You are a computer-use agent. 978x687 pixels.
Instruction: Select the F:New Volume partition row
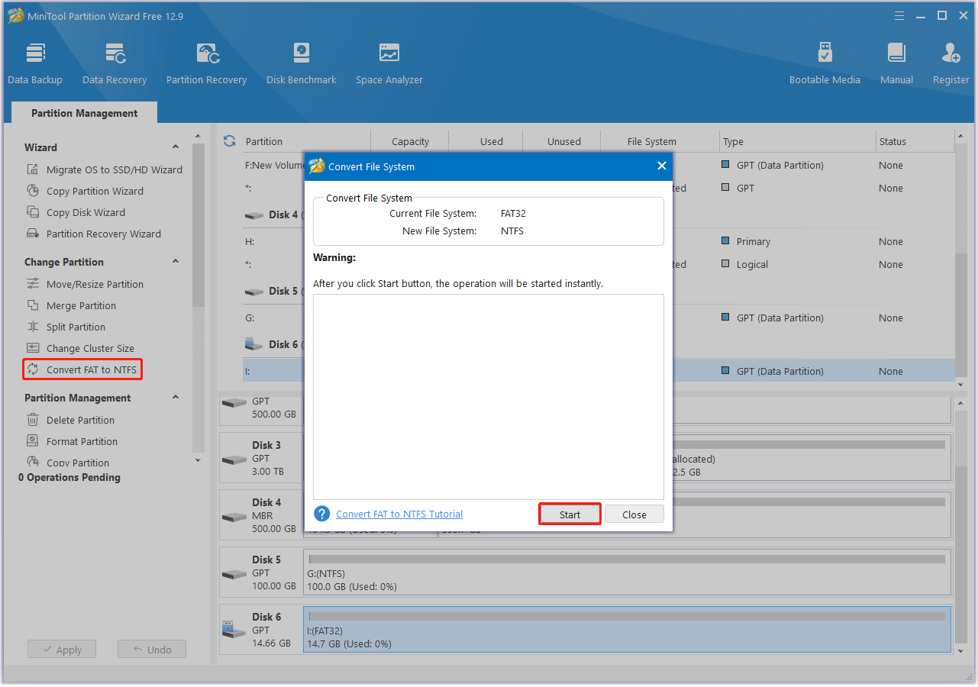point(599,165)
